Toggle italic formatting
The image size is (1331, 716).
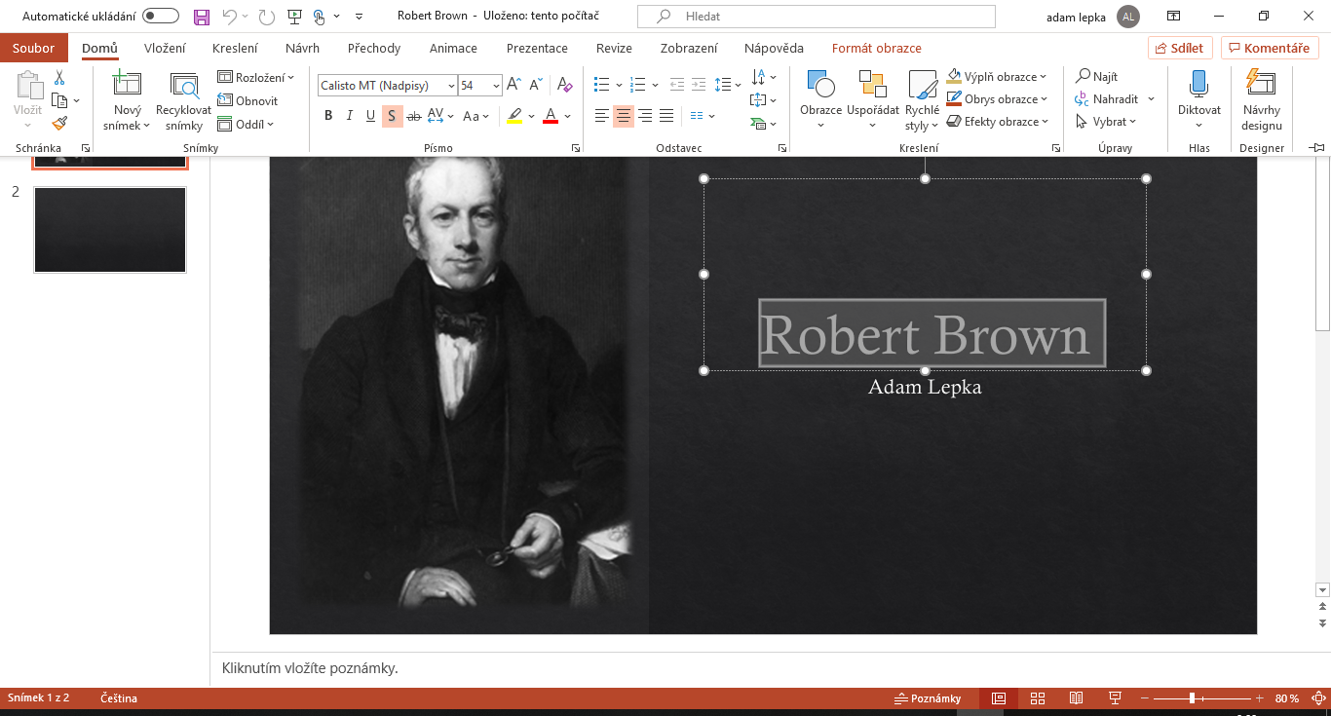click(350, 116)
